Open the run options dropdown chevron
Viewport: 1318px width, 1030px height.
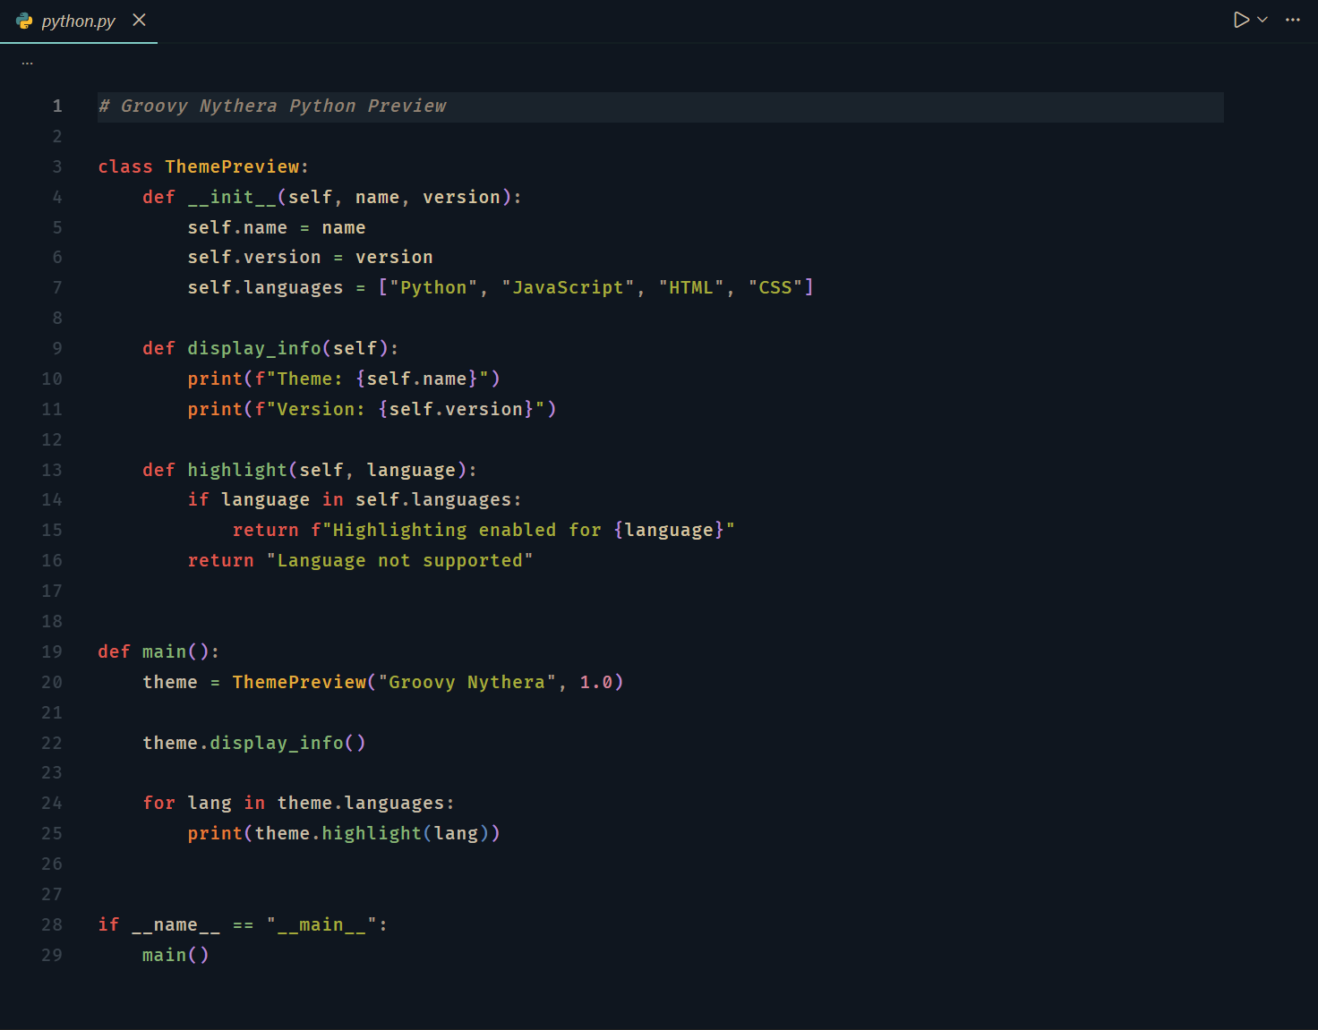[x=1262, y=19]
